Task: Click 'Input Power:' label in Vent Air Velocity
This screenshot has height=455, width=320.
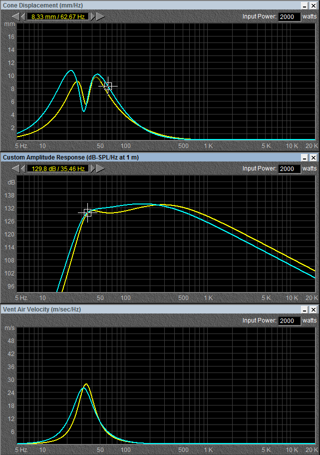Action: click(259, 320)
